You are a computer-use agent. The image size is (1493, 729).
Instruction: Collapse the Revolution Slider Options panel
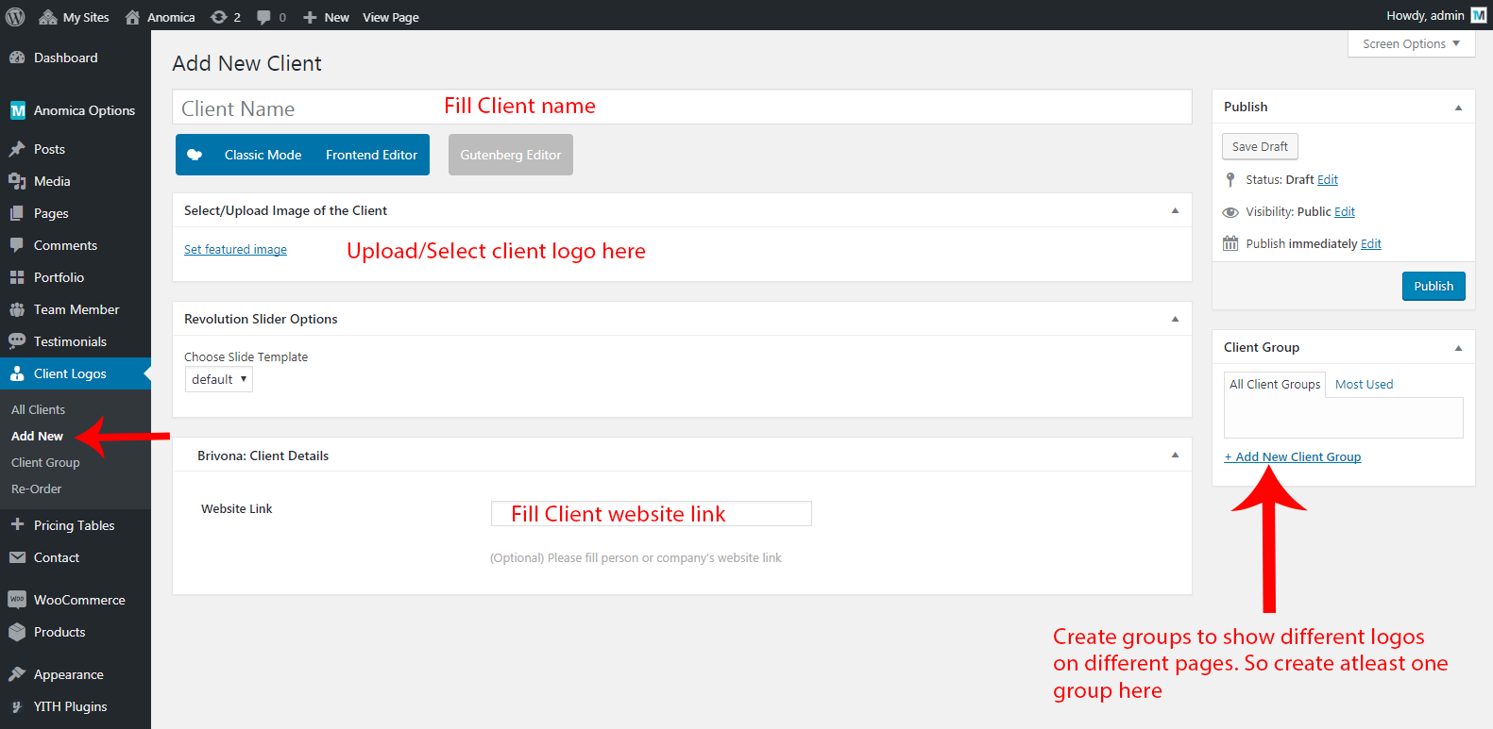(x=1175, y=319)
